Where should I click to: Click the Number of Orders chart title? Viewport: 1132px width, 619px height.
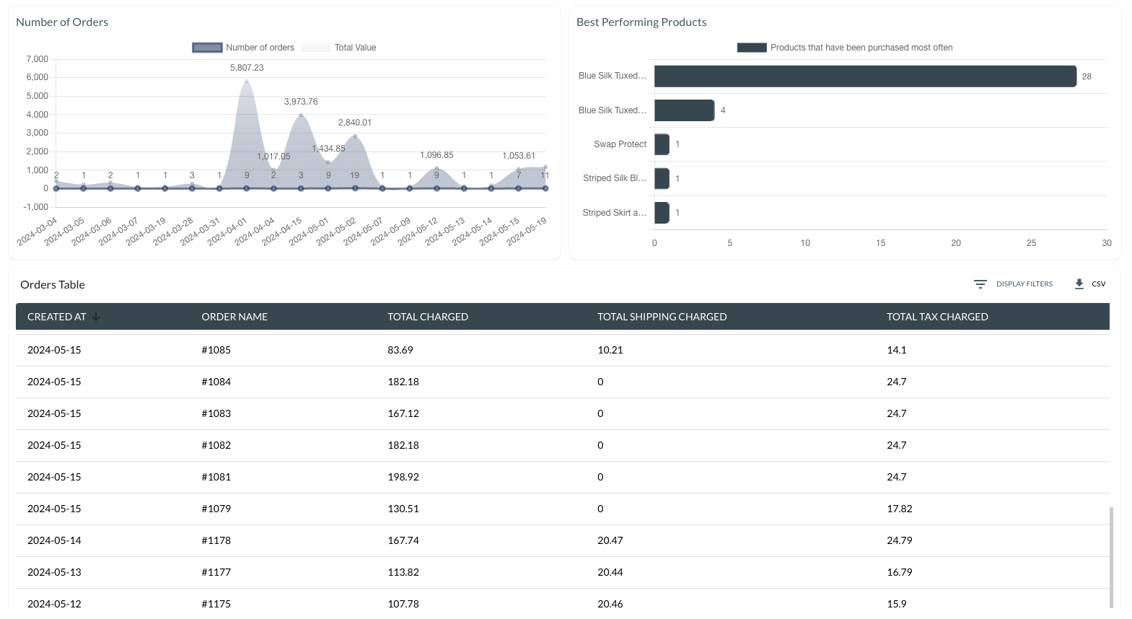pyautogui.click(x=62, y=22)
